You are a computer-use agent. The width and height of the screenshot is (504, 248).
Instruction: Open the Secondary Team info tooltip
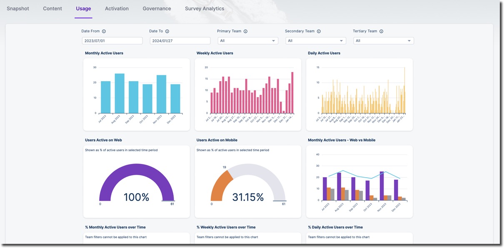click(x=319, y=31)
